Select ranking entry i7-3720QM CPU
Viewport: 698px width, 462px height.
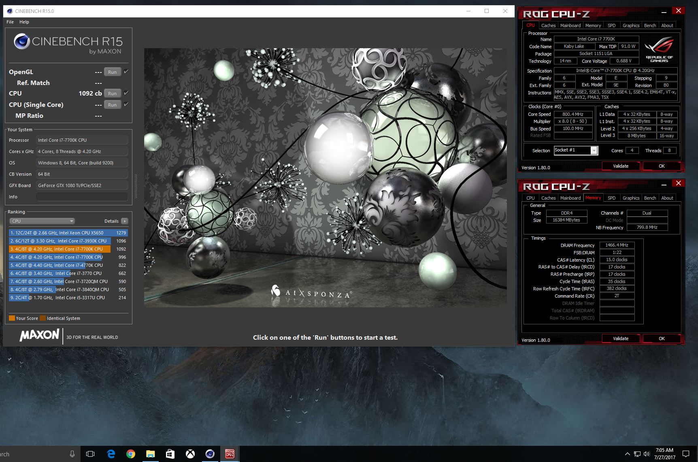[68, 281]
